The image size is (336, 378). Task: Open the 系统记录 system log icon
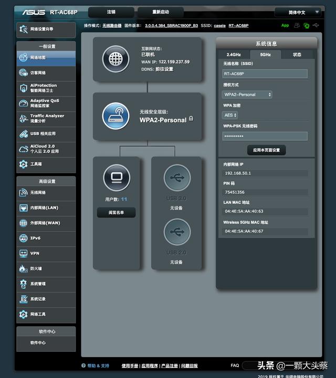[24, 299]
